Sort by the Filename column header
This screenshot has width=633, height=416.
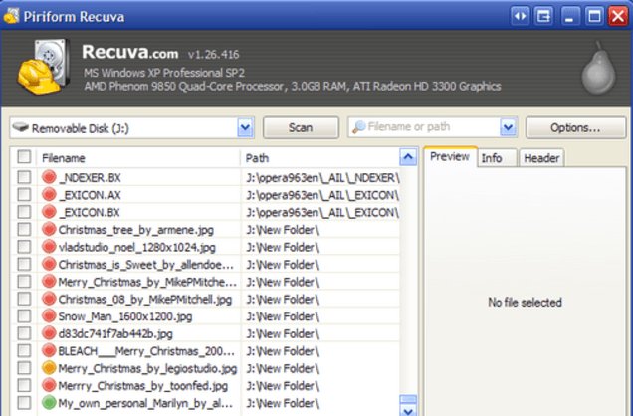[x=138, y=158]
